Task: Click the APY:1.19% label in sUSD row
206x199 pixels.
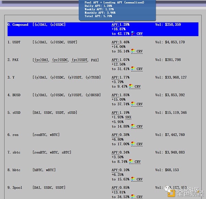Action: [x=121, y=113]
